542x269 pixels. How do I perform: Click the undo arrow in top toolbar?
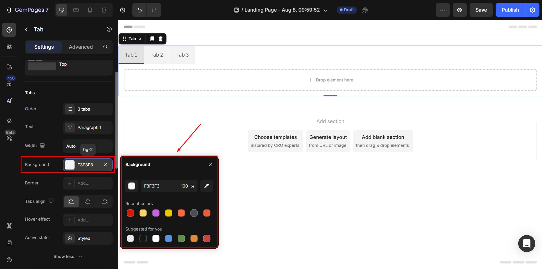139,10
